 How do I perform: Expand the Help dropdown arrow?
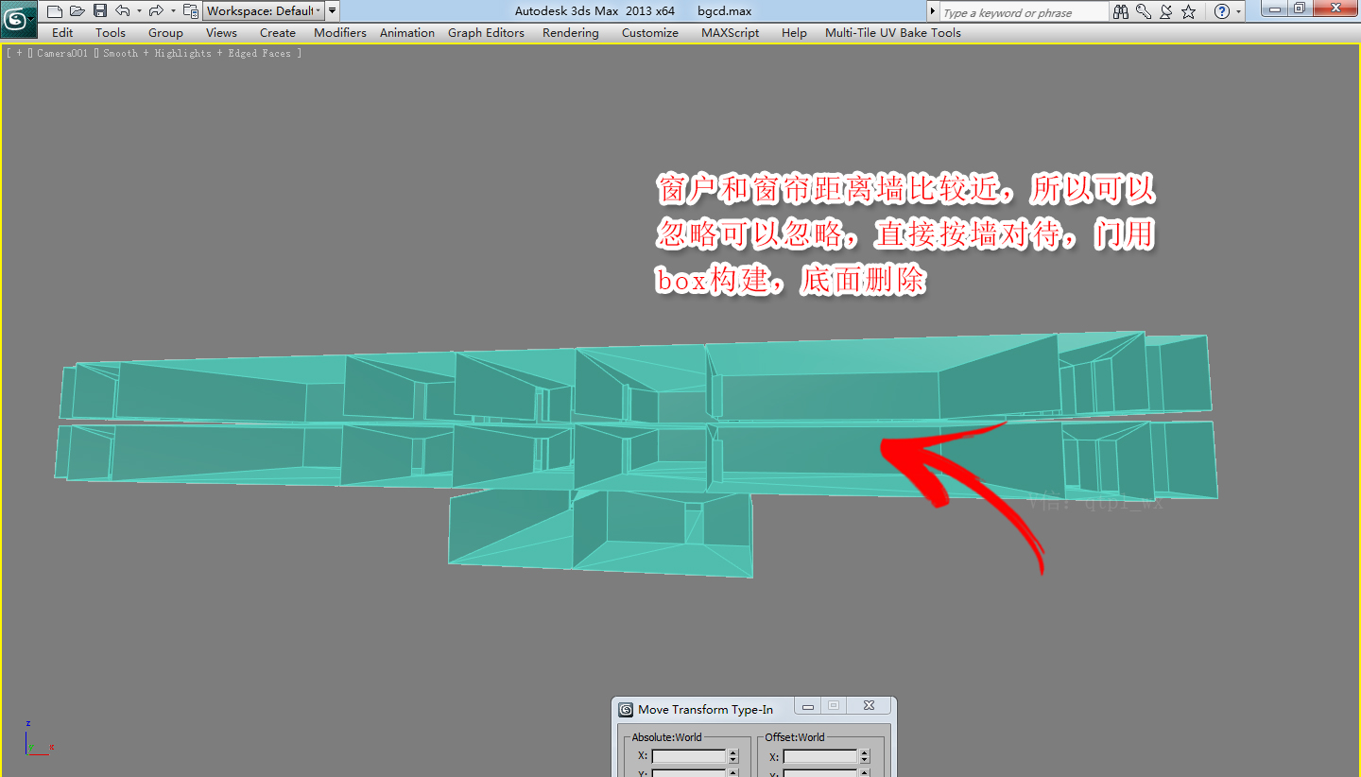click(x=1238, y=12)
